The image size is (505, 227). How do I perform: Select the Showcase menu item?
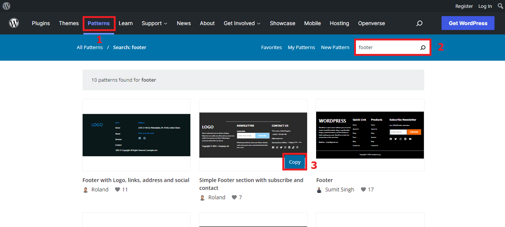(x=282, y=23)
